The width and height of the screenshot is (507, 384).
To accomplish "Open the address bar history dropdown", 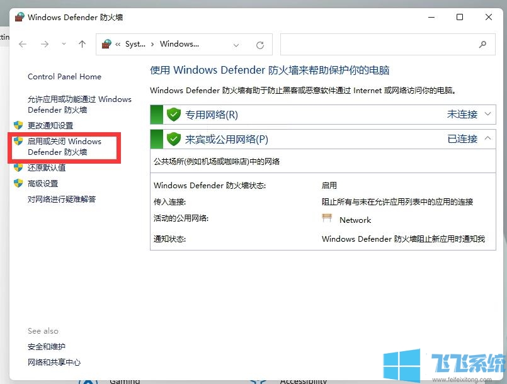I will [236, 44].
